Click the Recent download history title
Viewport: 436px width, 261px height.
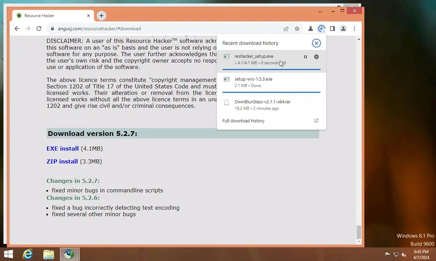pyautogui.click(x=250, y=43)
